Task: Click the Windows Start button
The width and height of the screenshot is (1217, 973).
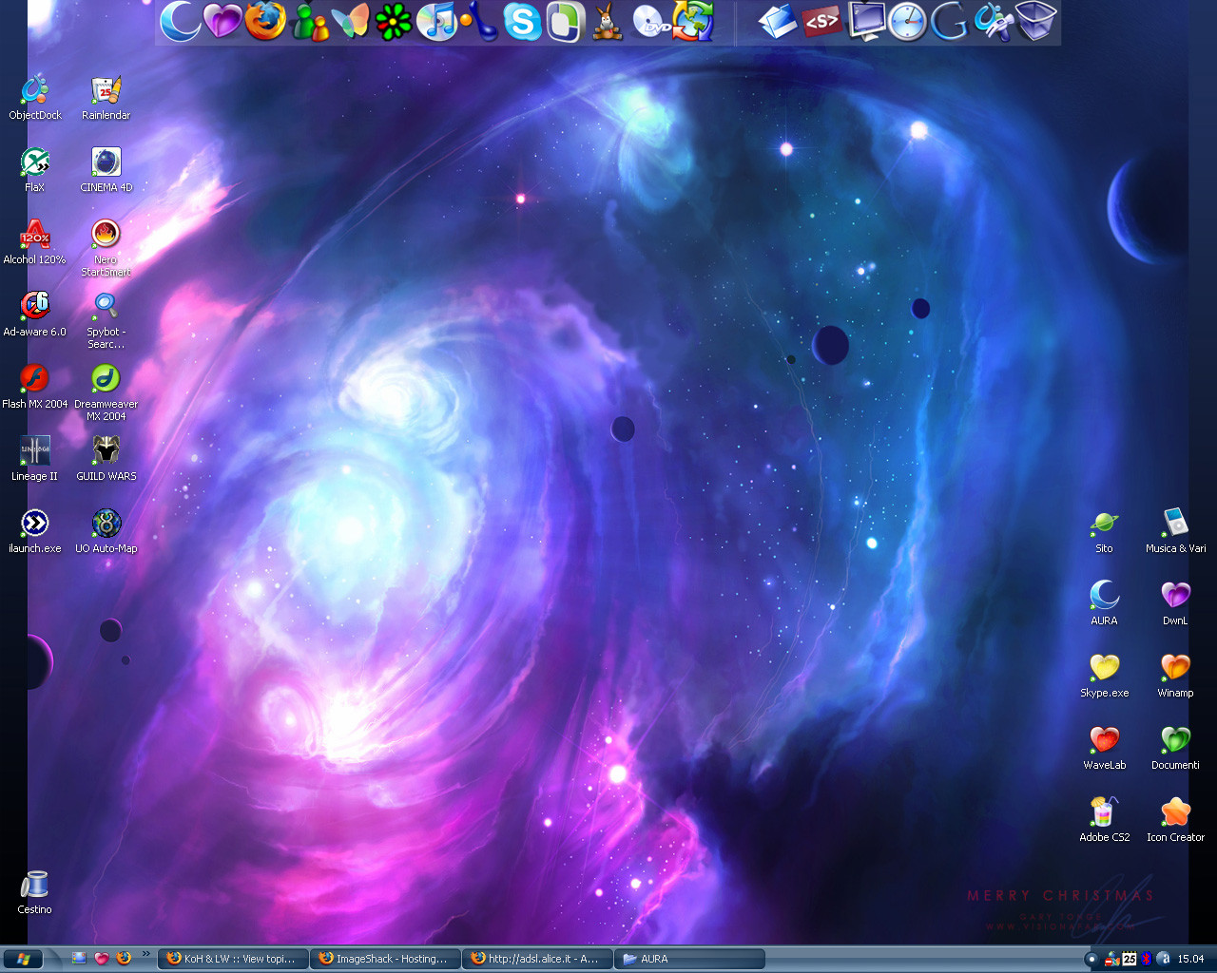Action: coord(24,959)
